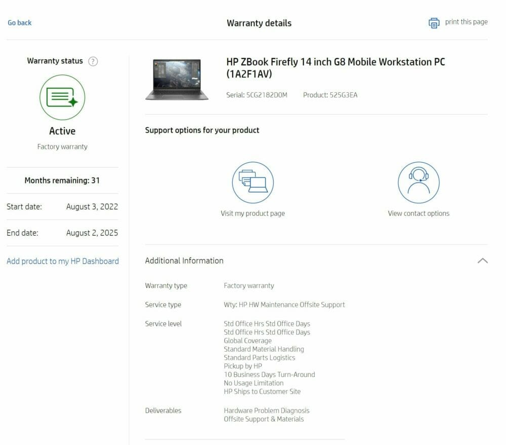The height and width of the screenshot is (445, 506).
Task: Click the Warranty details page heading
Action: pos(259,23)
